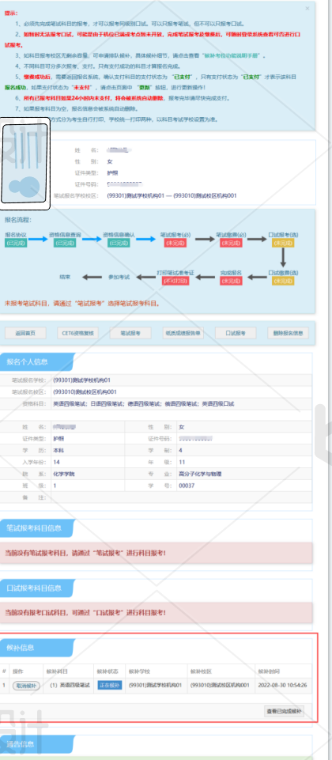Click 删除报名信息 button
This screenshot has width=332, height=760.
(x=288, y=333)
